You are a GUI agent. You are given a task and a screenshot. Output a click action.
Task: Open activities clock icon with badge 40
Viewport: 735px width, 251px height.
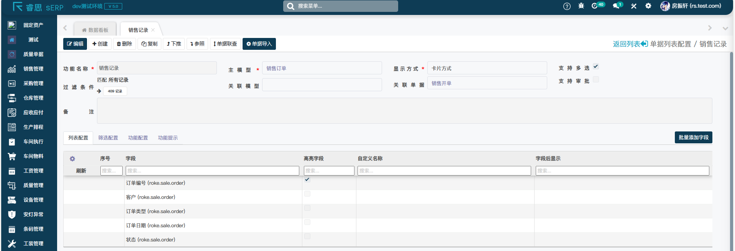tap(595, 6)
